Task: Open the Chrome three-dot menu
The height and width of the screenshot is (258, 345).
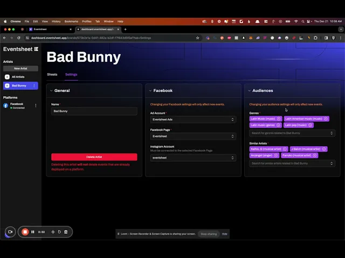Action: (x=341, y=38)
